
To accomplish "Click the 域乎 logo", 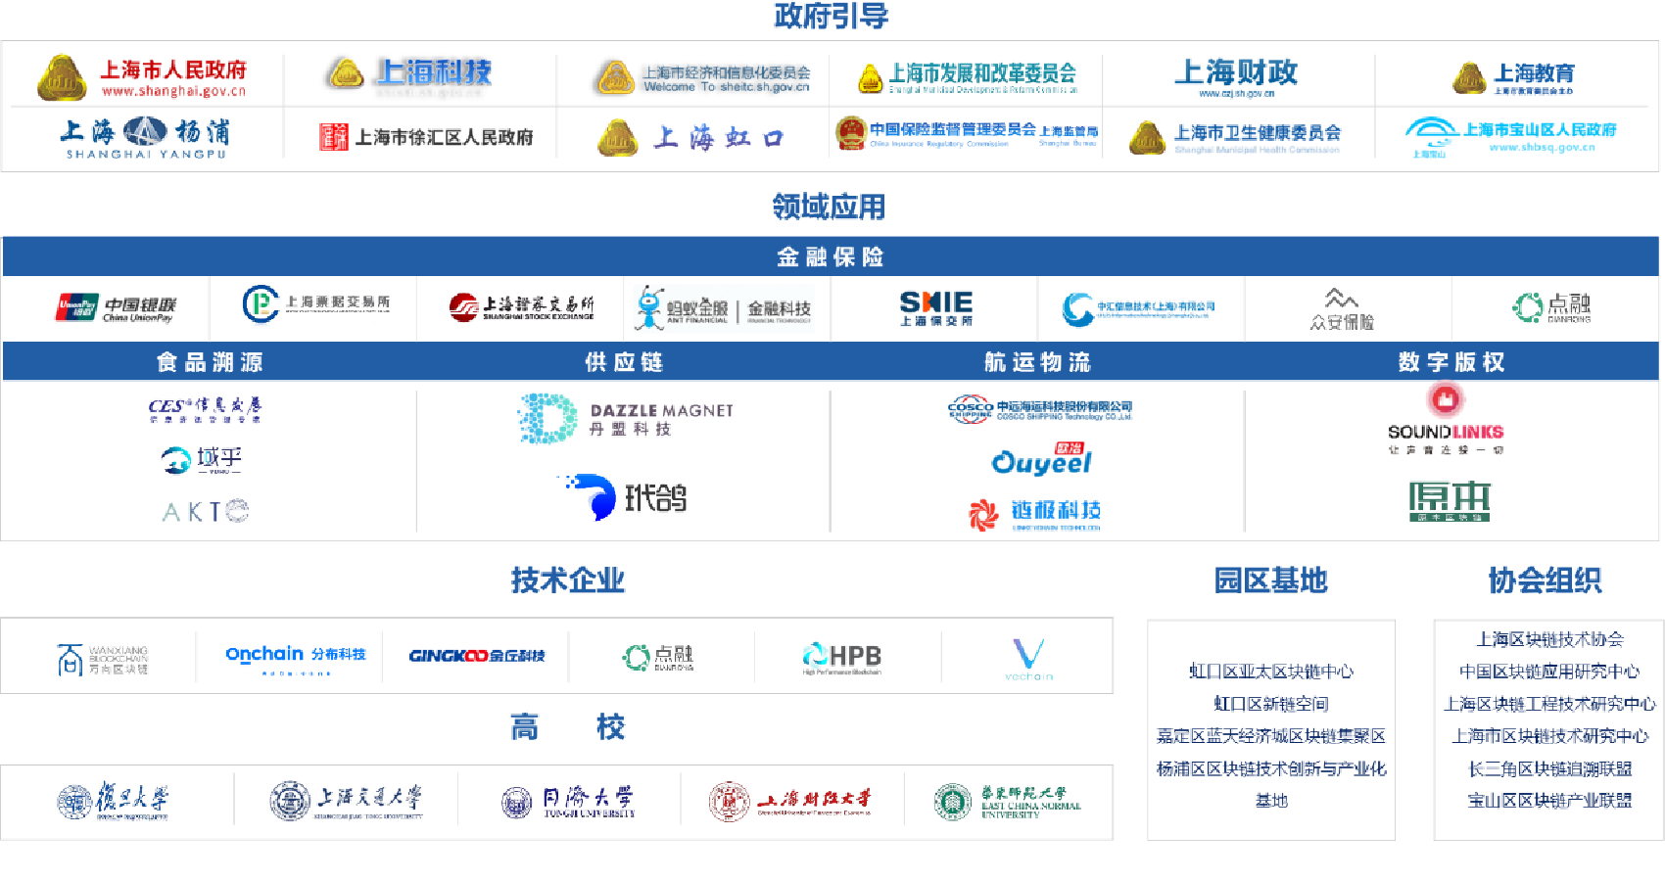I will (202, 459).
